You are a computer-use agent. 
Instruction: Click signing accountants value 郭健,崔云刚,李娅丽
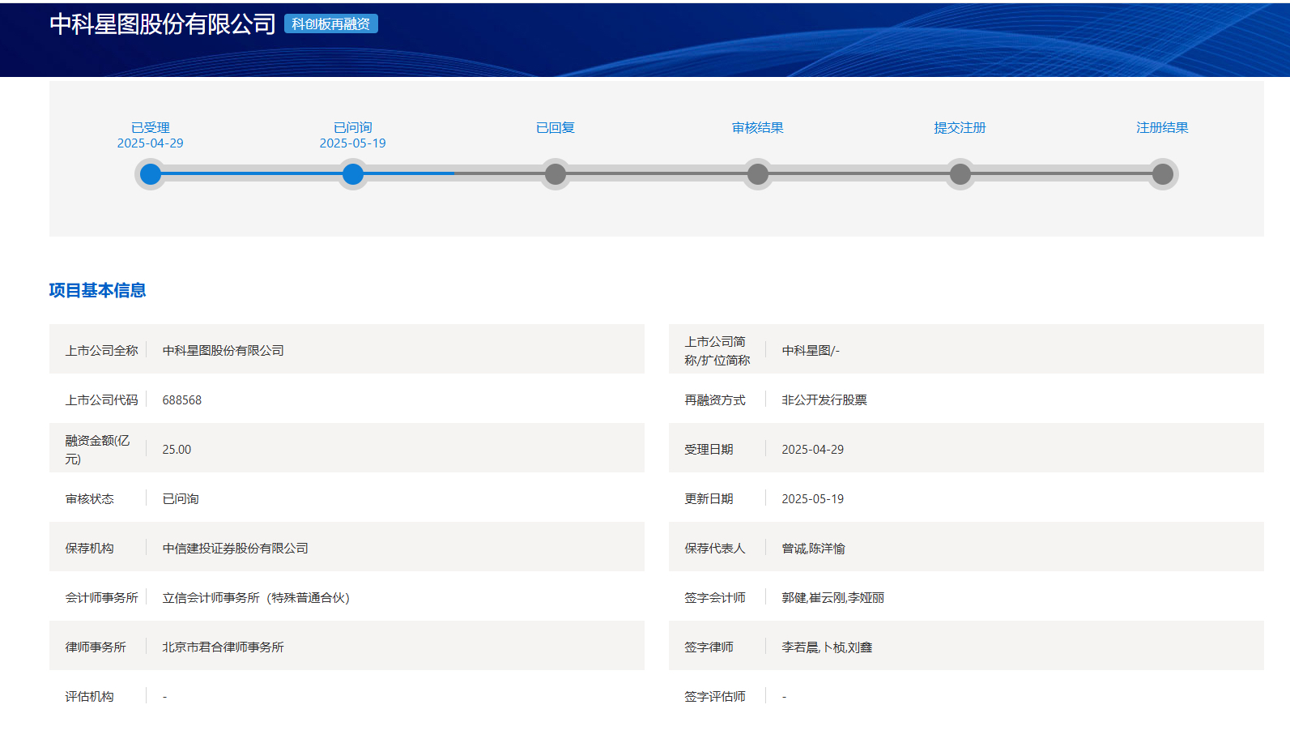pos(833,598)
